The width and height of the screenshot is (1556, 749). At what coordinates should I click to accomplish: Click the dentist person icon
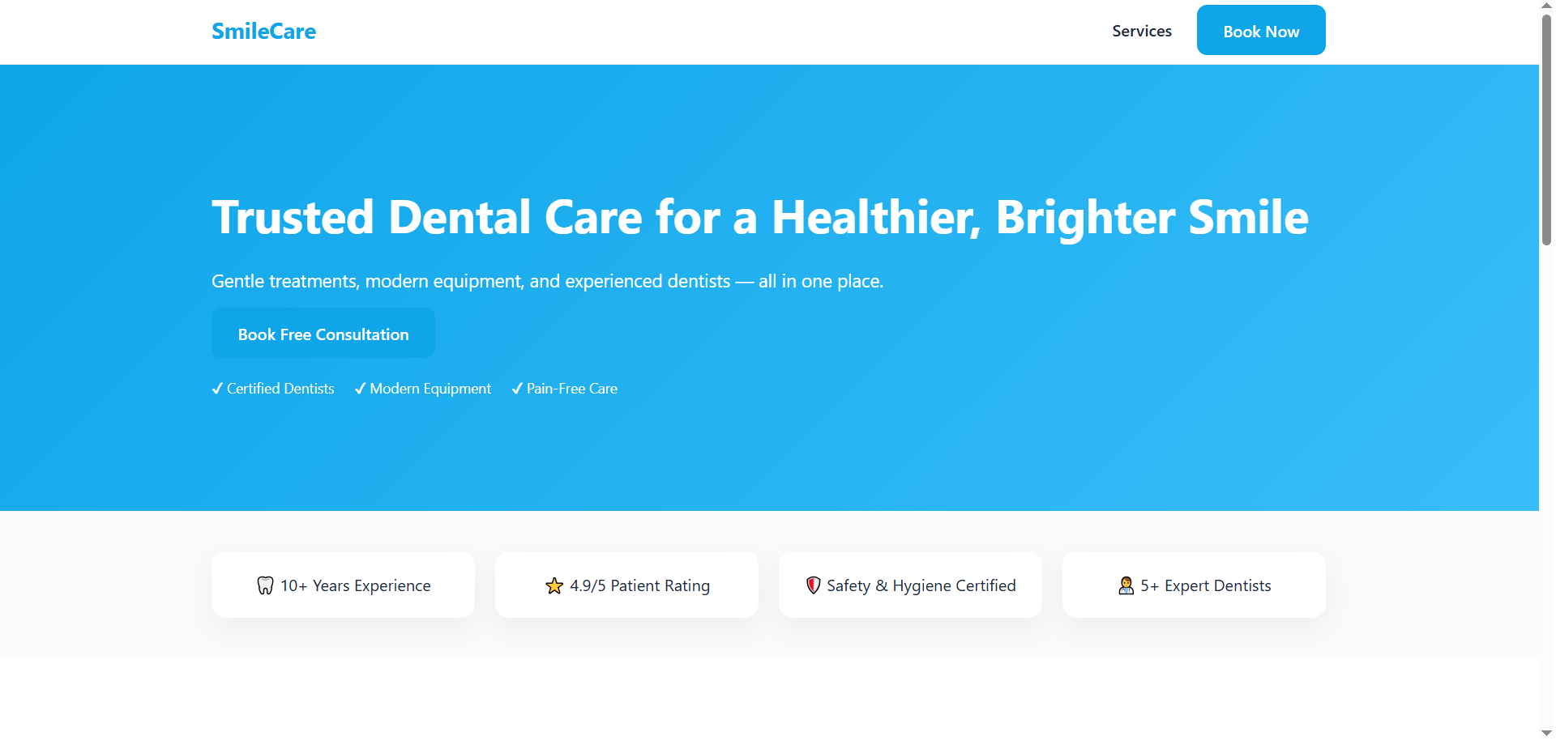click(x=1126, y=585)
